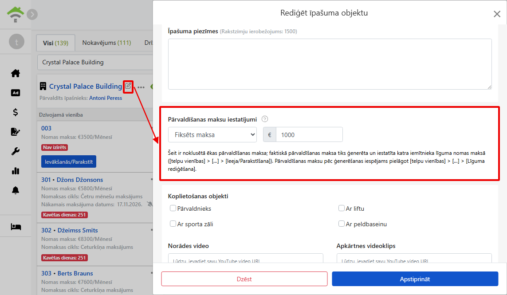Select the Visi (139) tab
Viewport: 507px width, 295px height.
(55, 43)
